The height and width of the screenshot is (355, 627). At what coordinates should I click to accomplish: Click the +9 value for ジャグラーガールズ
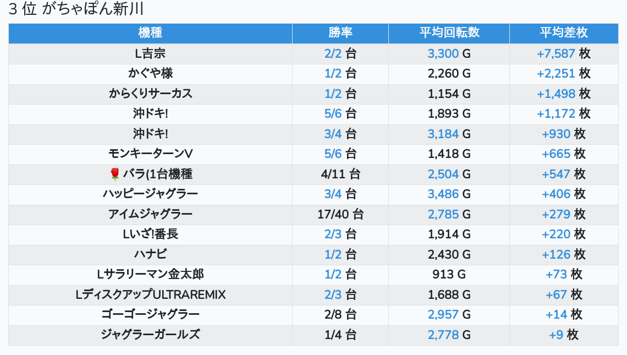click(x=555, y=335)
